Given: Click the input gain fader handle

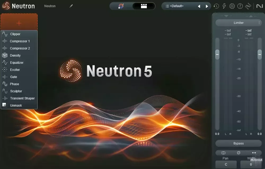Looking at the screenshot, I should (217, 54).
